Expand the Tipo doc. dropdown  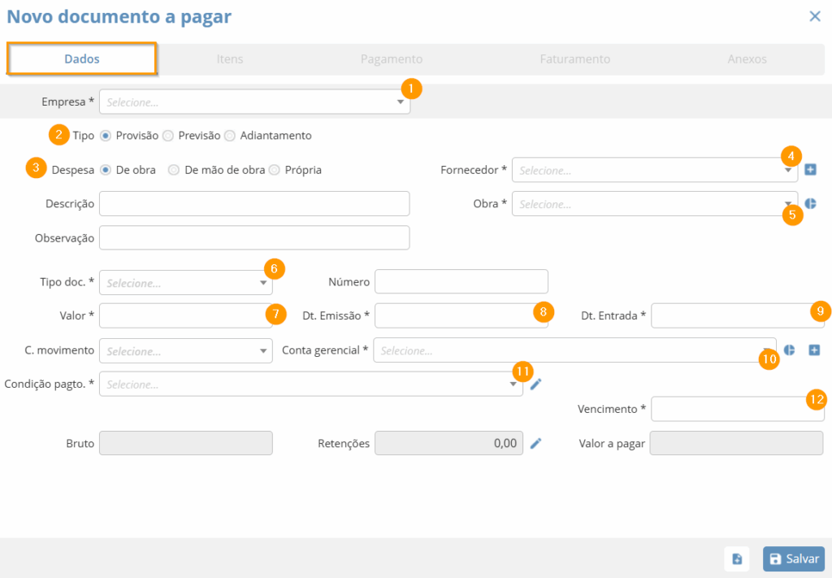coord(185,283)
